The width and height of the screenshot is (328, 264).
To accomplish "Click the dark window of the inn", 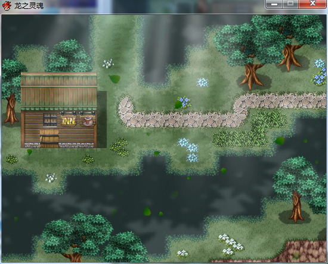I will coord(50,120).
